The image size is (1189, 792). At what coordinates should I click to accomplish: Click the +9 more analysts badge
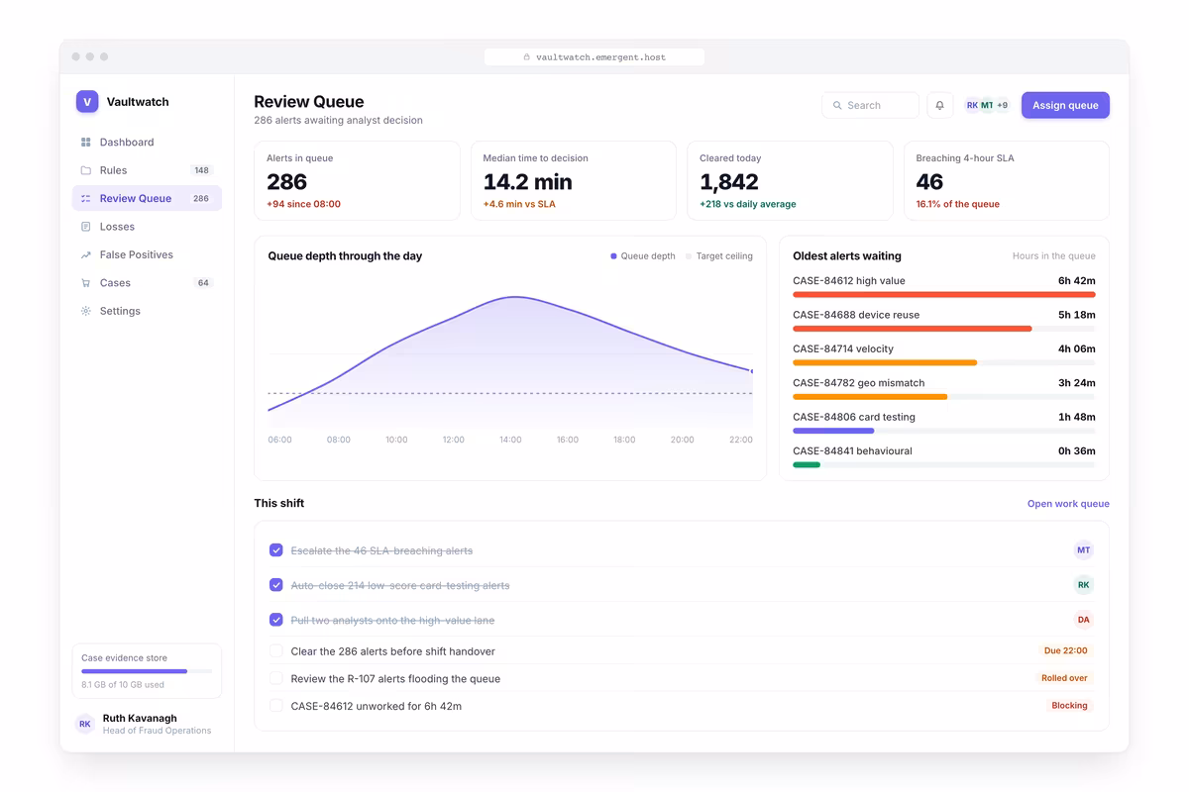pyautogui.click(x=1002, y=105)
